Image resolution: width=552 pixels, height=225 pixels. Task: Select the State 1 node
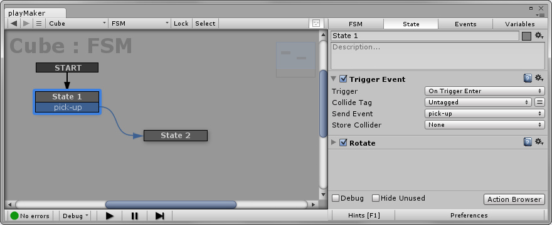pyautogui.click(x=67, y=96)
